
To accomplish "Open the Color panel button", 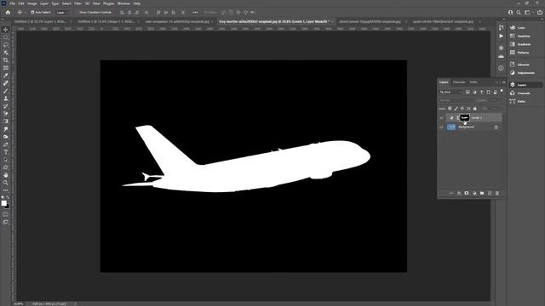I will pyautogui.click(x=518, y=28).
